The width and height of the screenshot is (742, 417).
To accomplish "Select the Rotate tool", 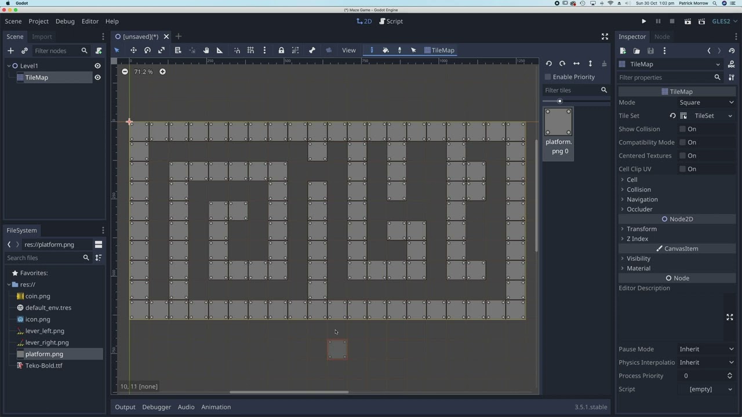I will tap(147, 50).
